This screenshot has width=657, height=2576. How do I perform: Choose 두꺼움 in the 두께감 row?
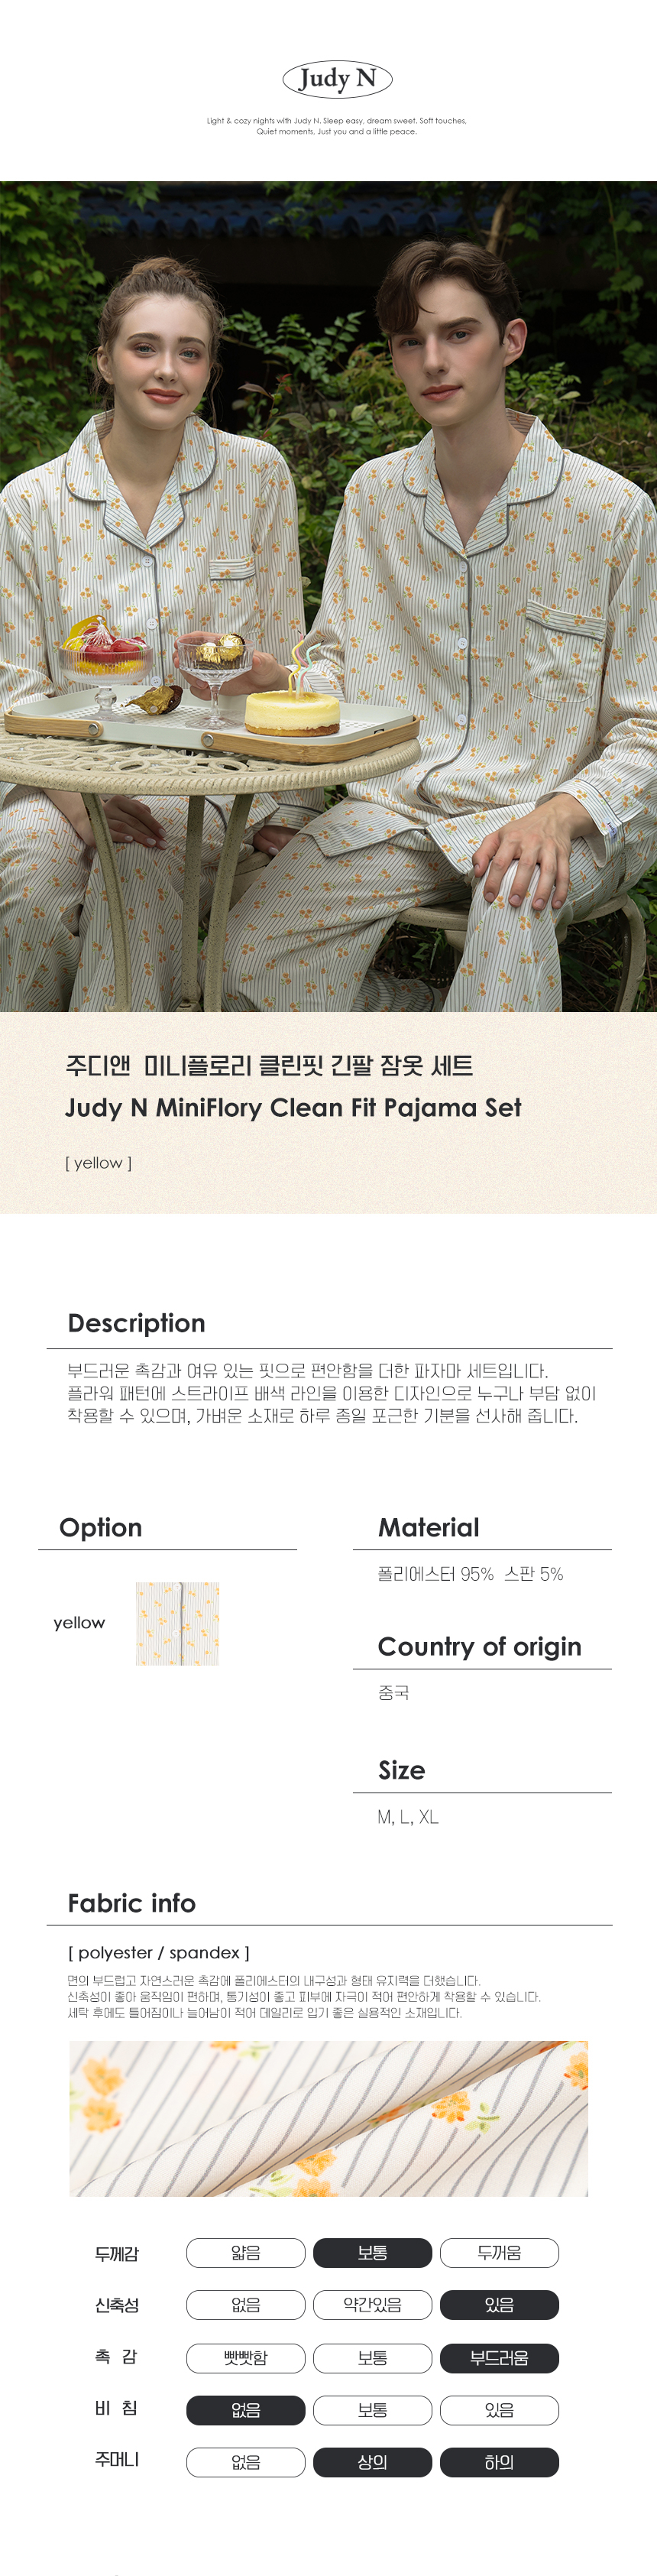pyautogui.click(x=499, y=2252)
